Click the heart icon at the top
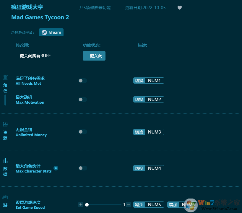Screen dimensions: 242x213 click(x=179, y=8)
